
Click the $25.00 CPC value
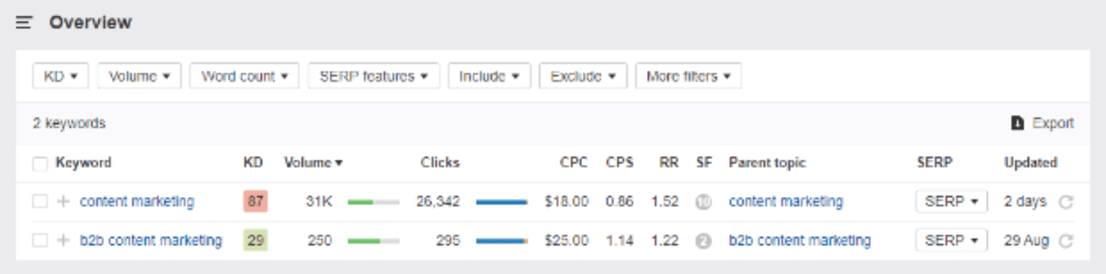[x=566, y=240]
